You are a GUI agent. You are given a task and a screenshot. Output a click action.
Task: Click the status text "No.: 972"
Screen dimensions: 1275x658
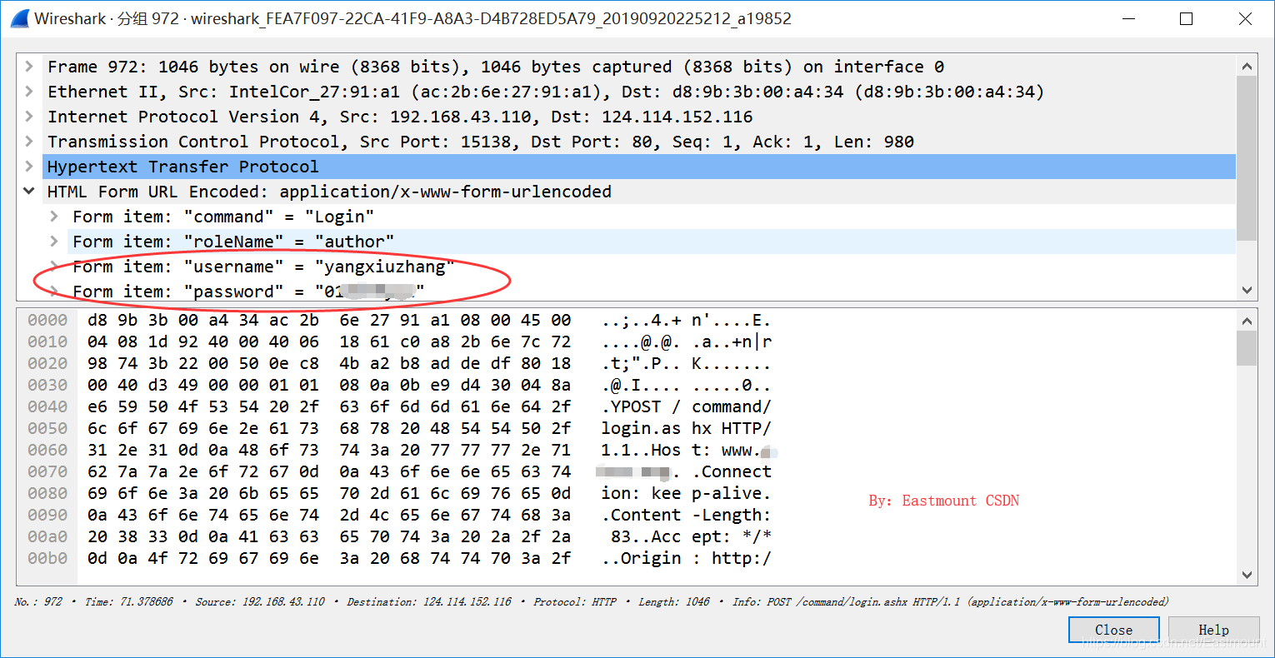pyautogui.click(x=38, y=601)
